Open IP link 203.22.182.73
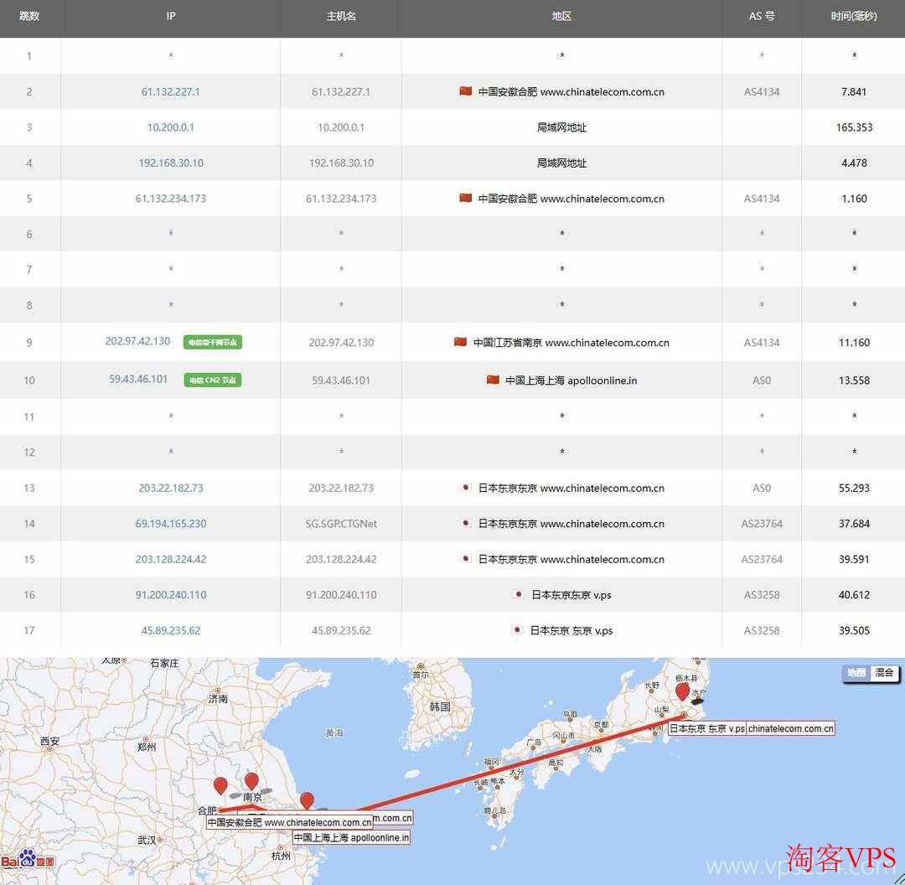 coord(170,489)
